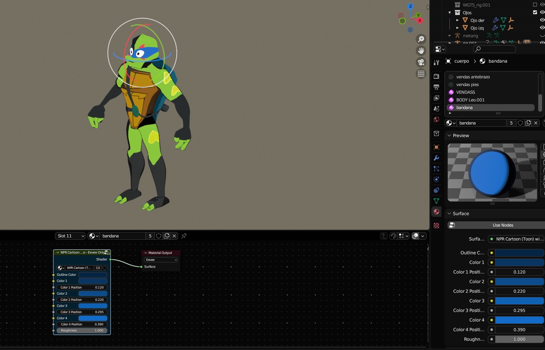Screen dimensions: 545x350
Task: Click the red X axis on the gizmo
Action: coord(419,20)
